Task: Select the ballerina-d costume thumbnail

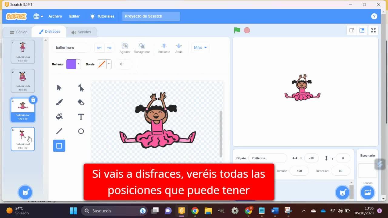Action: pyautogui.click(x=23, y=139)
